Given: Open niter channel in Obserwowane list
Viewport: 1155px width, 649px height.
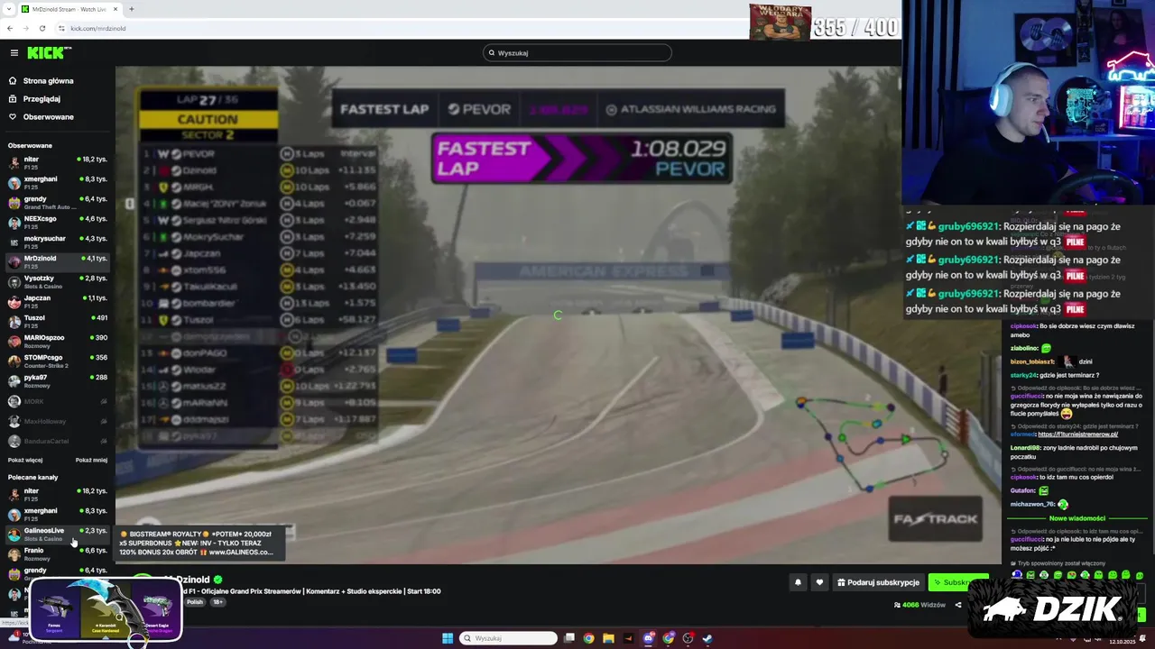Looking at the screenshot, I should click(x=58, y=163).
